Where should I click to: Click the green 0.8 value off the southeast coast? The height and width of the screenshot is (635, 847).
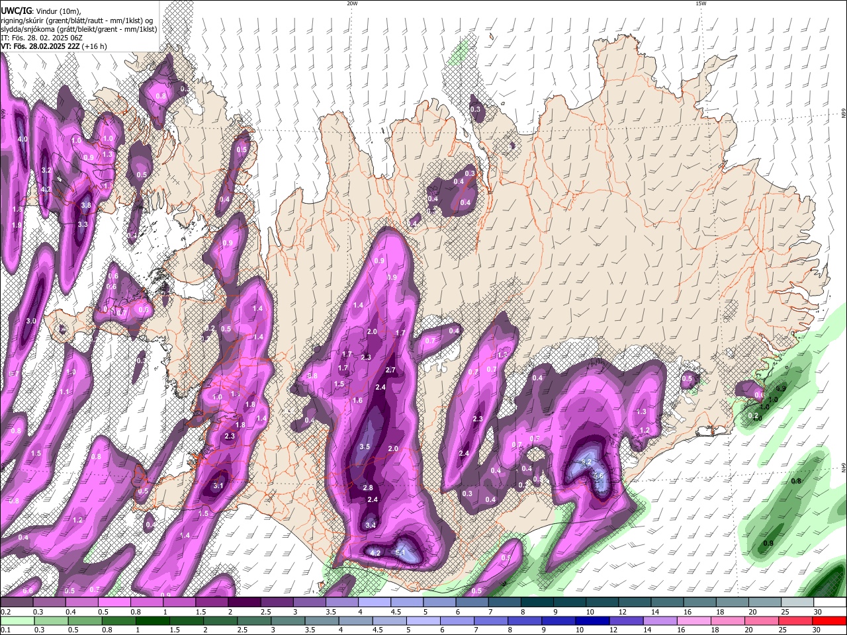pyautogui.click(x=796, y=481)
